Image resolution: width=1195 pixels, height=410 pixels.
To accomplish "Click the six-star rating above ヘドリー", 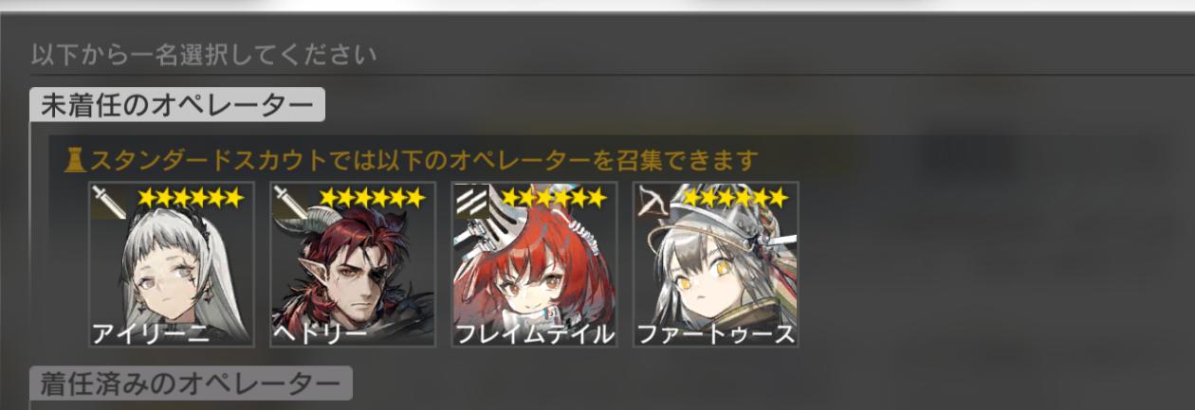I will (x=372, y=197).
